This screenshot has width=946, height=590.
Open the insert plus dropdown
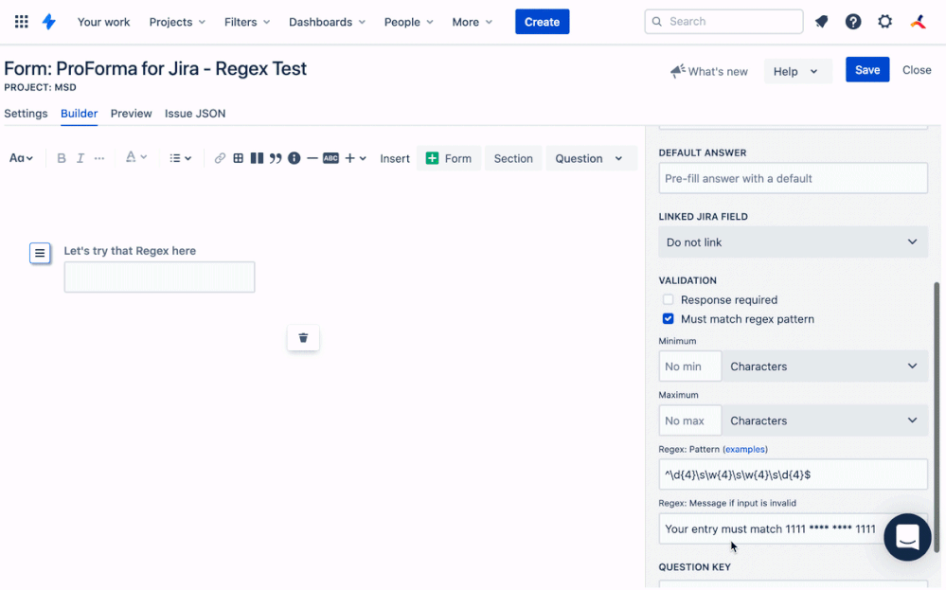click(x=355, y=158)
